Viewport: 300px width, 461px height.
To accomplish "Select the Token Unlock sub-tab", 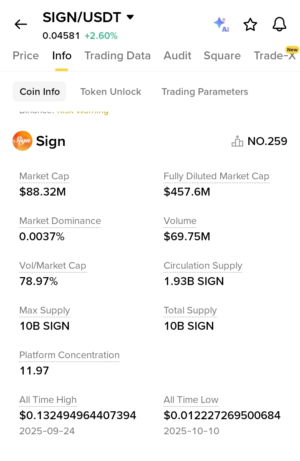I will point(111,92).
